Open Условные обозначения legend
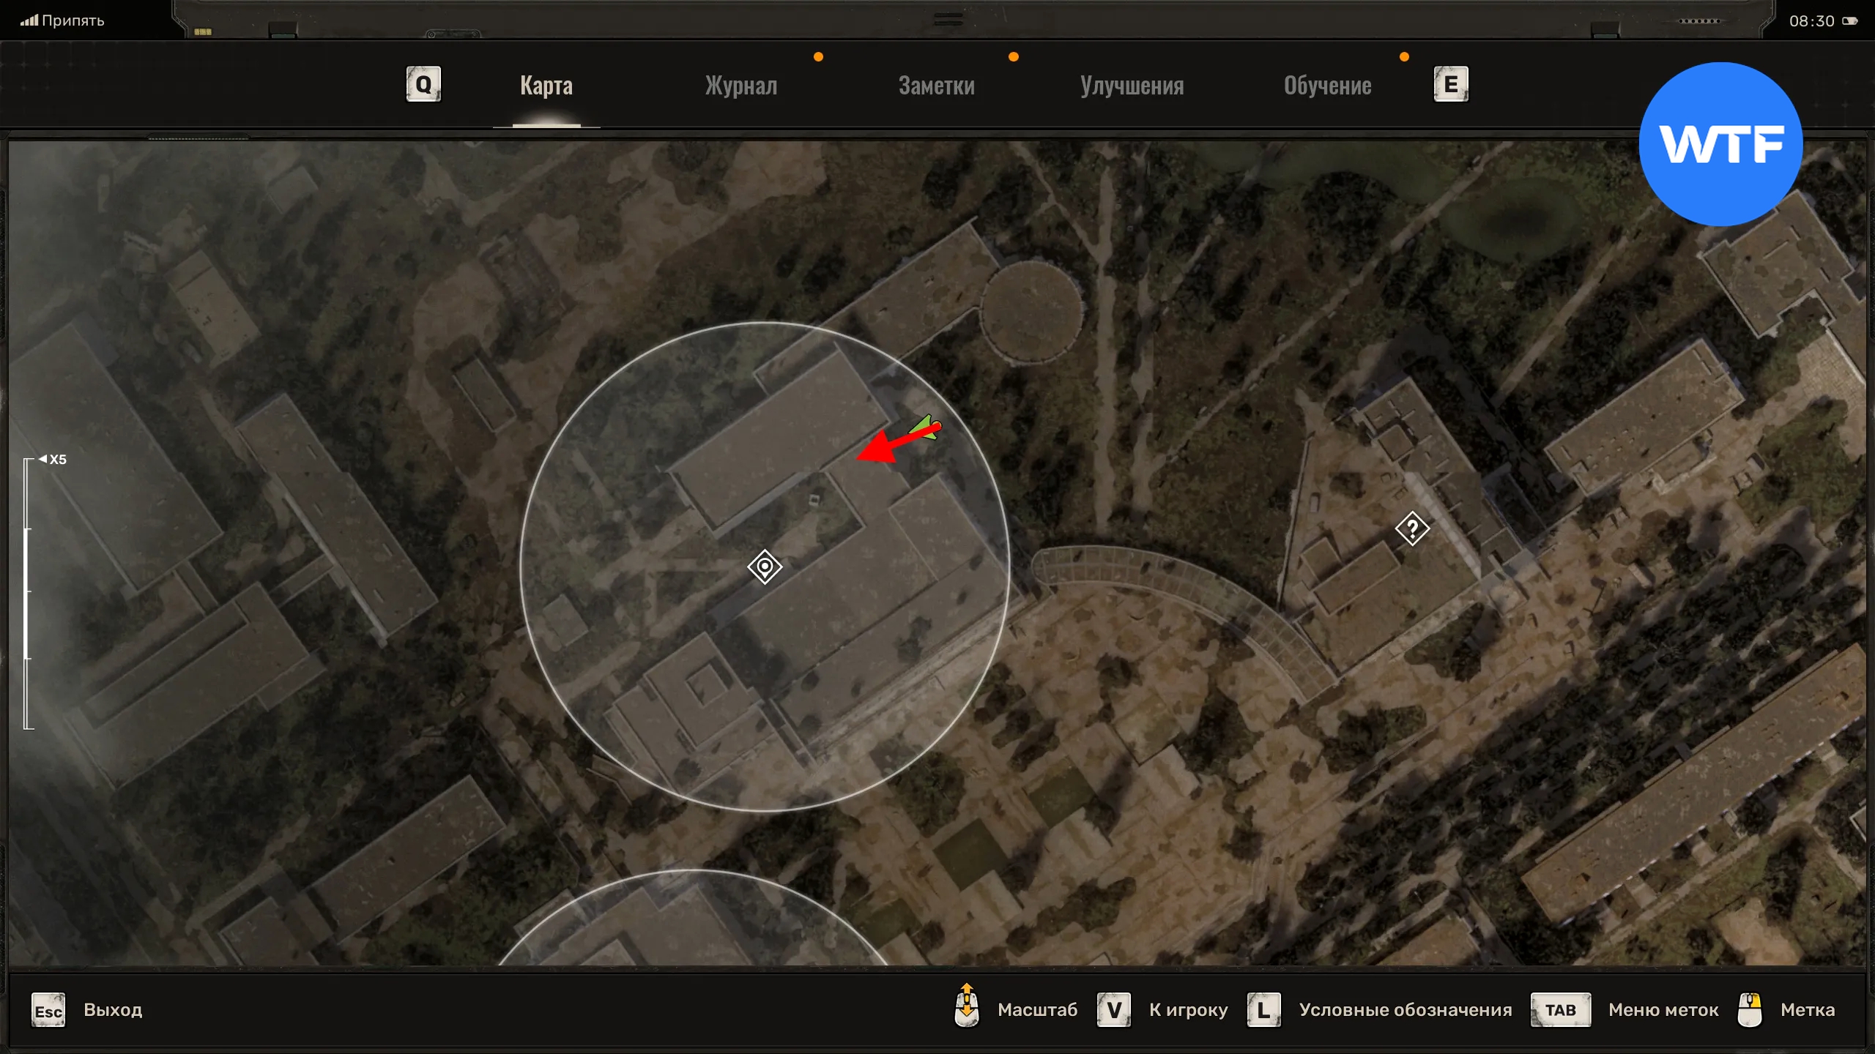This screenshot has height=1054, width=1875. pyautogui.click(x=1405, y=1010)
